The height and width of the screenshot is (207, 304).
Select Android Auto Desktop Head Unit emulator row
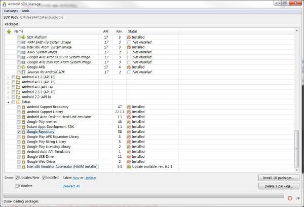click(x=149, y=117)
